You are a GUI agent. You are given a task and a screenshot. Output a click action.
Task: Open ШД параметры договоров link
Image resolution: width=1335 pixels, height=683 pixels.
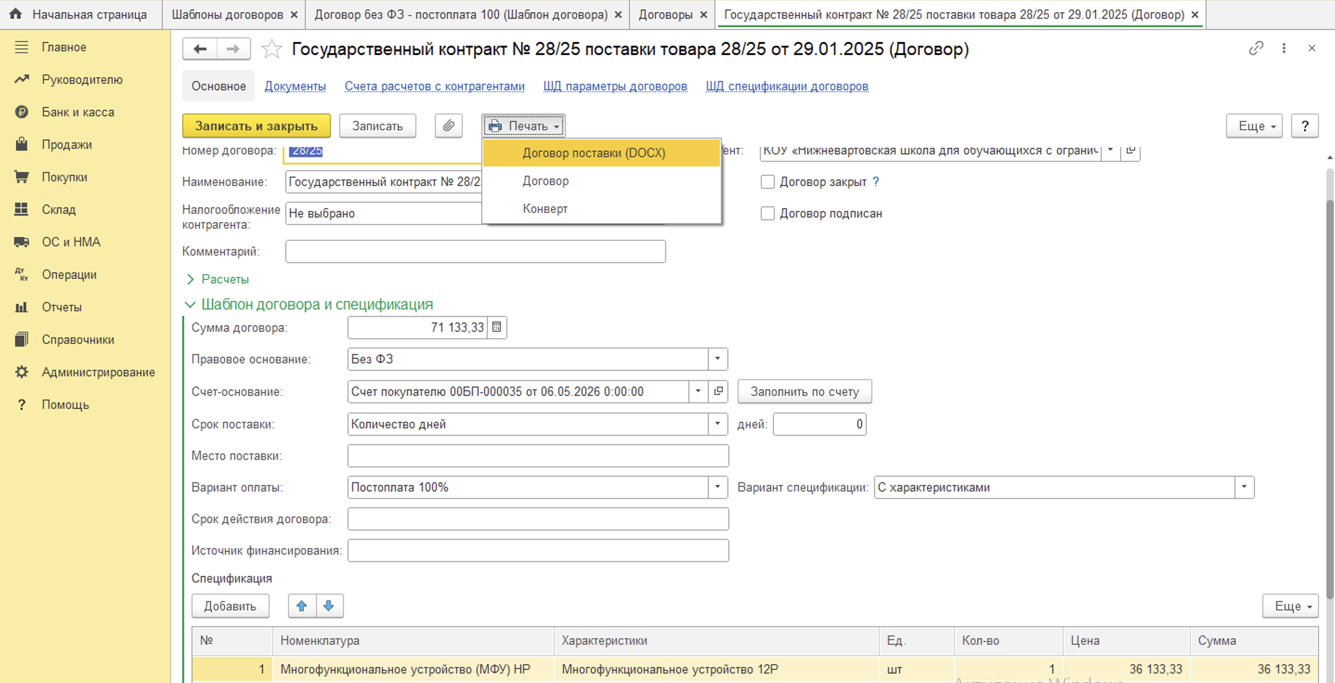[615, 86]
